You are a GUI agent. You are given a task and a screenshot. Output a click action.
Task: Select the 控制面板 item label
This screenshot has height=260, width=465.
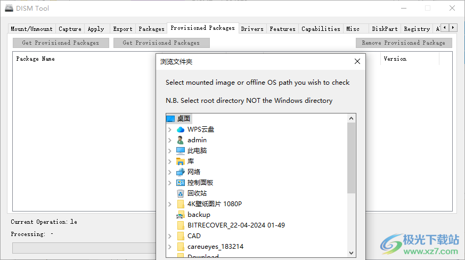200,183
